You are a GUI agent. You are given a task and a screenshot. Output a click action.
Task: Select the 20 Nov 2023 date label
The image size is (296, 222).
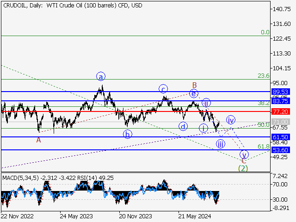[x=135, y=216]
